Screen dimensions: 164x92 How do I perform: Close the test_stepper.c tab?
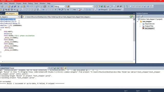[17, 14]
